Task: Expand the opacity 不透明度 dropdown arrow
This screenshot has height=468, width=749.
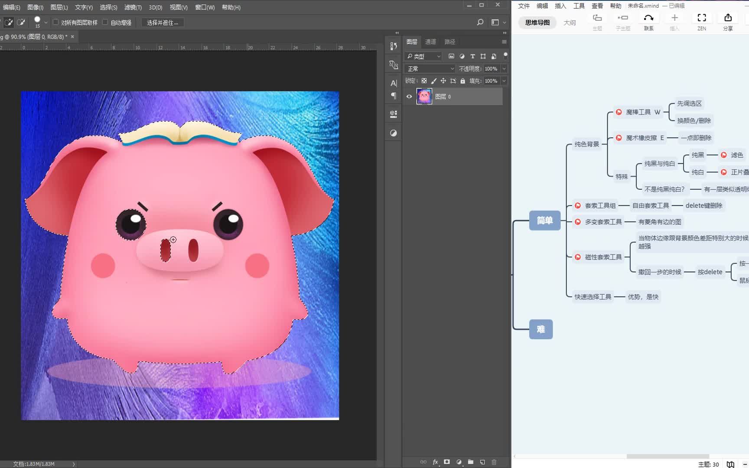Action: pyautogui.click(x=504, y=69)
